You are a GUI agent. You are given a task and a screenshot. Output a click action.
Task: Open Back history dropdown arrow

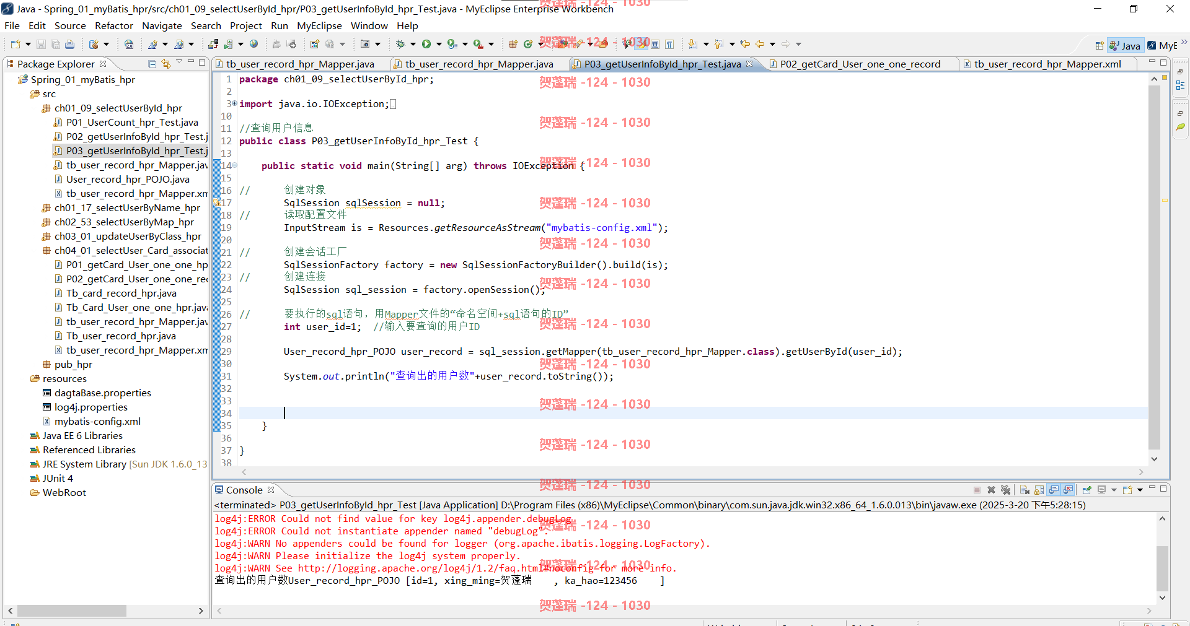tap(772, 44)
